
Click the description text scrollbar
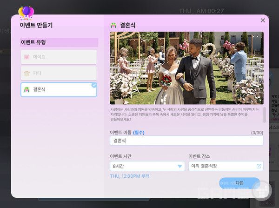(265, 115)
